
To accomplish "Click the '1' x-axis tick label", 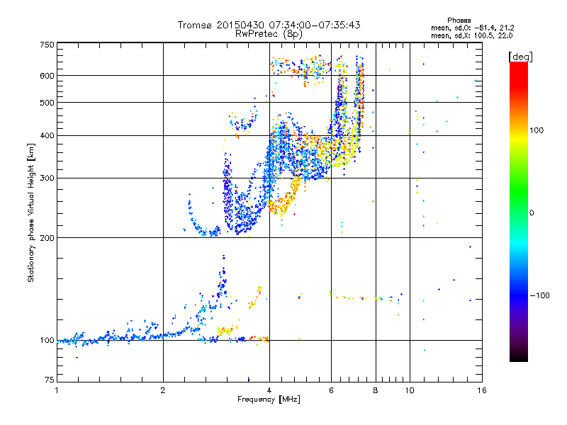I will click(x=57, y=390).
